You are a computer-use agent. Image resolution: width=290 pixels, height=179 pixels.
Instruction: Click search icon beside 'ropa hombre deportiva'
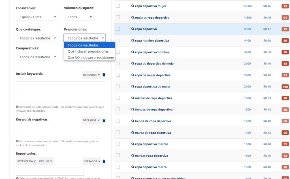133,41
